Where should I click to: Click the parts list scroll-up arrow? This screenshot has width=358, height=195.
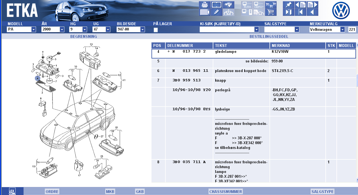357,45
